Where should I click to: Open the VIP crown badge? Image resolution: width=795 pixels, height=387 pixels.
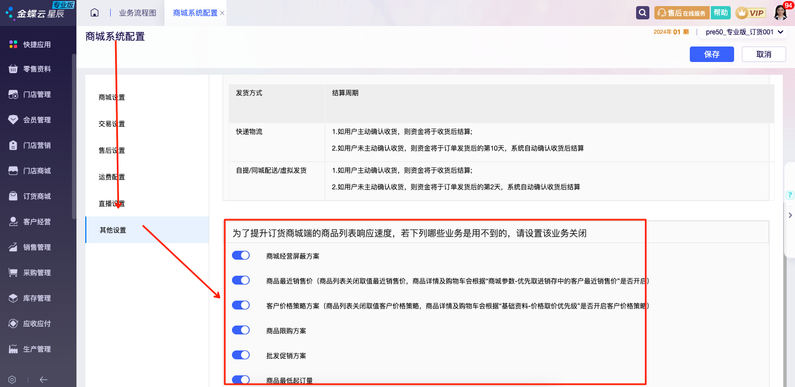[x=750, y=13]
